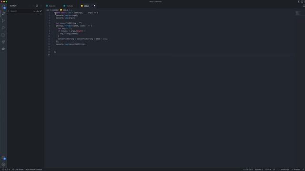Toggle Match Whole Word in search box
The height and width of the screenshot is (171, 305).
pyautogui.click(x=37, y=11)
